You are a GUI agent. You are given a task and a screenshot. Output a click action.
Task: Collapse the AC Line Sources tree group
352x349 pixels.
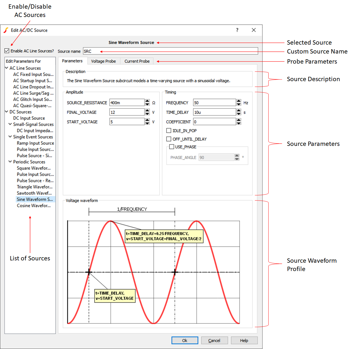[x=7, y=68]
